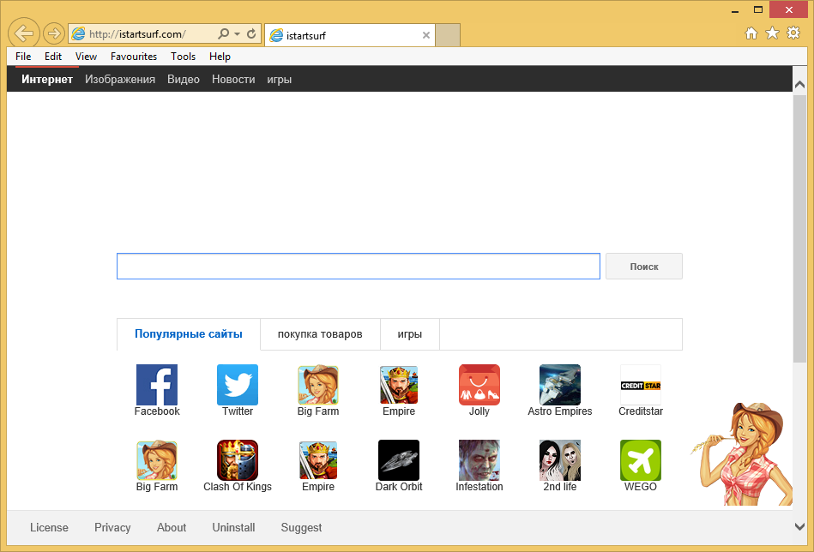Image resolution: width=814 pixels, height=552 pixels.
Task: Open the Jolly shopping icon
Action: 479,385
